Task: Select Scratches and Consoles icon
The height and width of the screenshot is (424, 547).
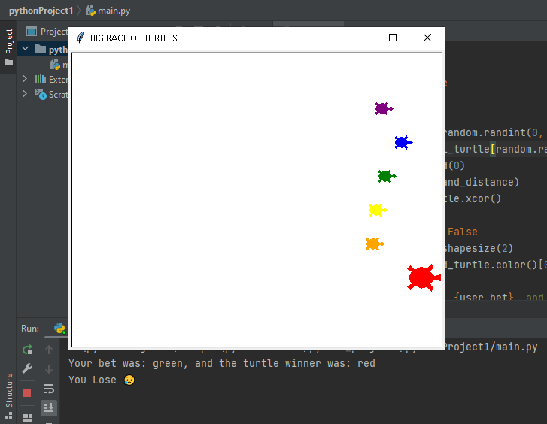Action: coord(41,94)
